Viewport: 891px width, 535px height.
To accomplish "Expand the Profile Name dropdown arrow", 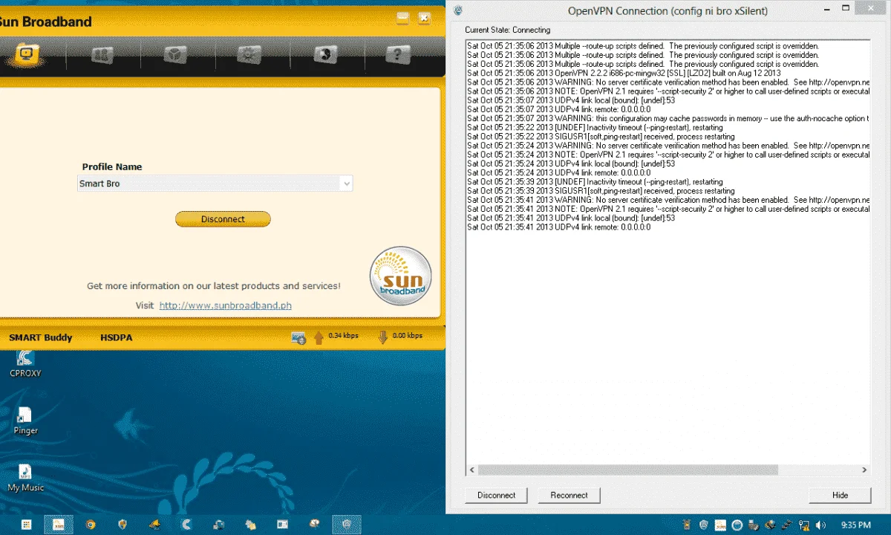I will (x=346, y=184).
